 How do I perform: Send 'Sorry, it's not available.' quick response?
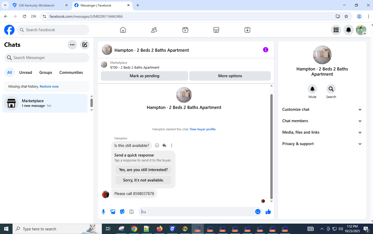click(x=143, y=180)
